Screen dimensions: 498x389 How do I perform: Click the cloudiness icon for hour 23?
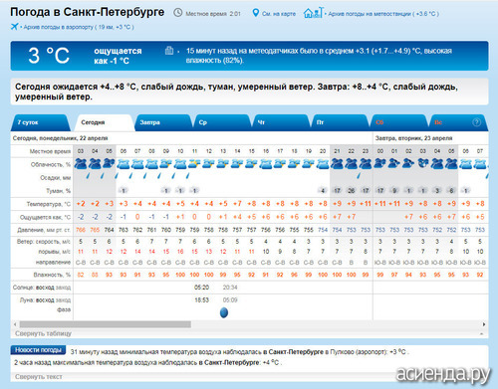point(366,164)
